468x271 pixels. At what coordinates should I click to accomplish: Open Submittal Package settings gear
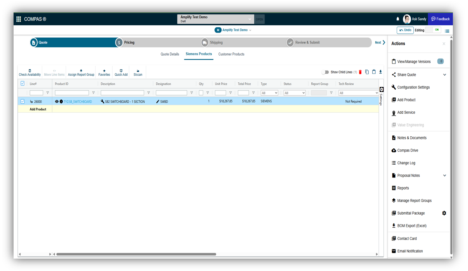pyautogui.click(x=444, y=213)
